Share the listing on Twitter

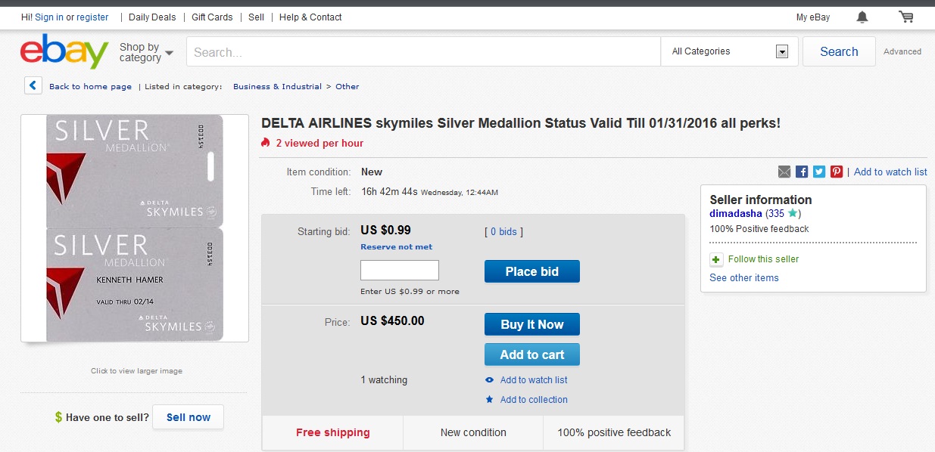[x=818, y=172]
